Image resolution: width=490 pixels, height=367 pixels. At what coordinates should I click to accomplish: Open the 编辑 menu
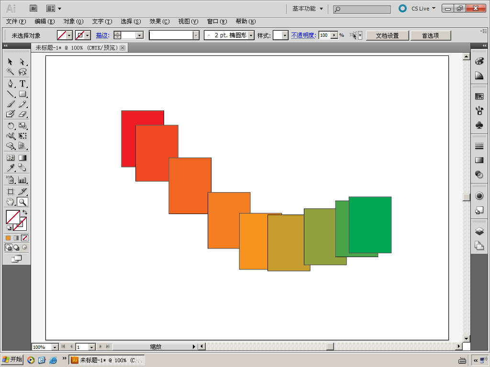pyautogui.click(x=45, y=22)
